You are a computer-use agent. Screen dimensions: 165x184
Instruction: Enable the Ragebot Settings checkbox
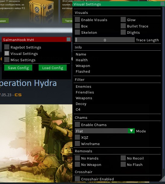point(7,47)
